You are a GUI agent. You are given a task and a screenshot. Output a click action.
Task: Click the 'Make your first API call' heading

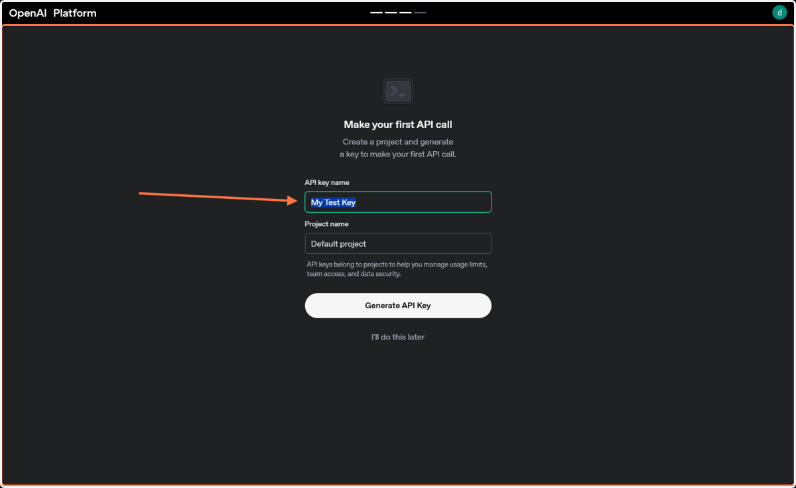tap(398, 125)
